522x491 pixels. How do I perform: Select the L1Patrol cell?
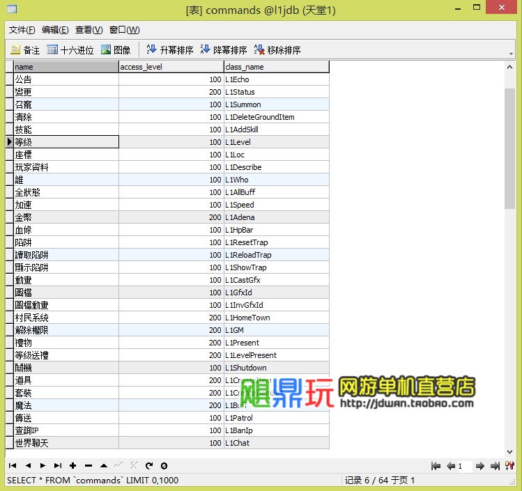(x=277, y=418)
